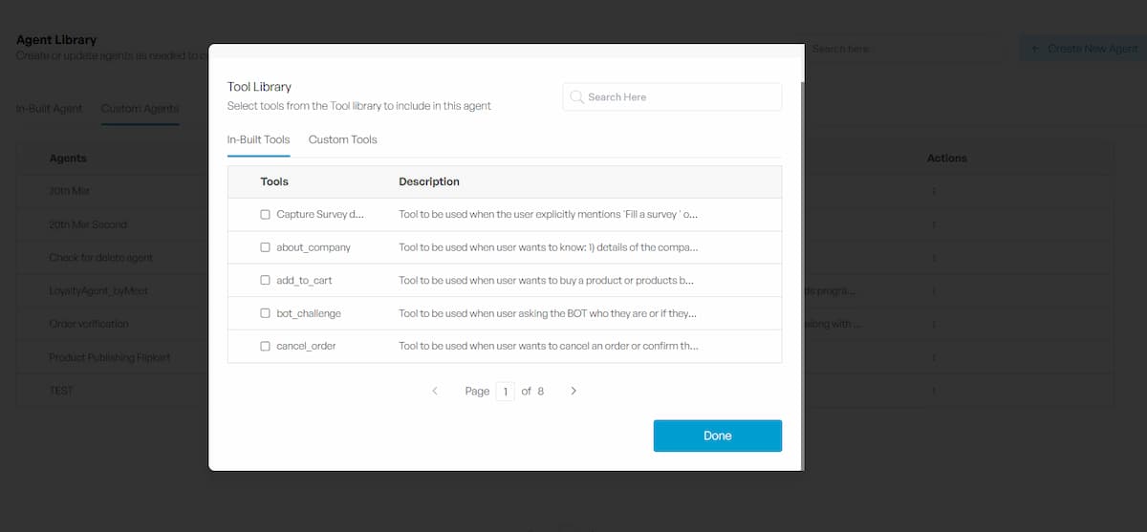The image size is (1147, 532).
Task: Switch to the Custom Tools tab
Action: pyautogui.click(x=342, y=139)
